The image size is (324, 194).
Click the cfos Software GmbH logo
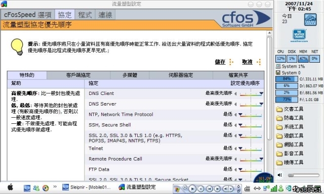246,19
